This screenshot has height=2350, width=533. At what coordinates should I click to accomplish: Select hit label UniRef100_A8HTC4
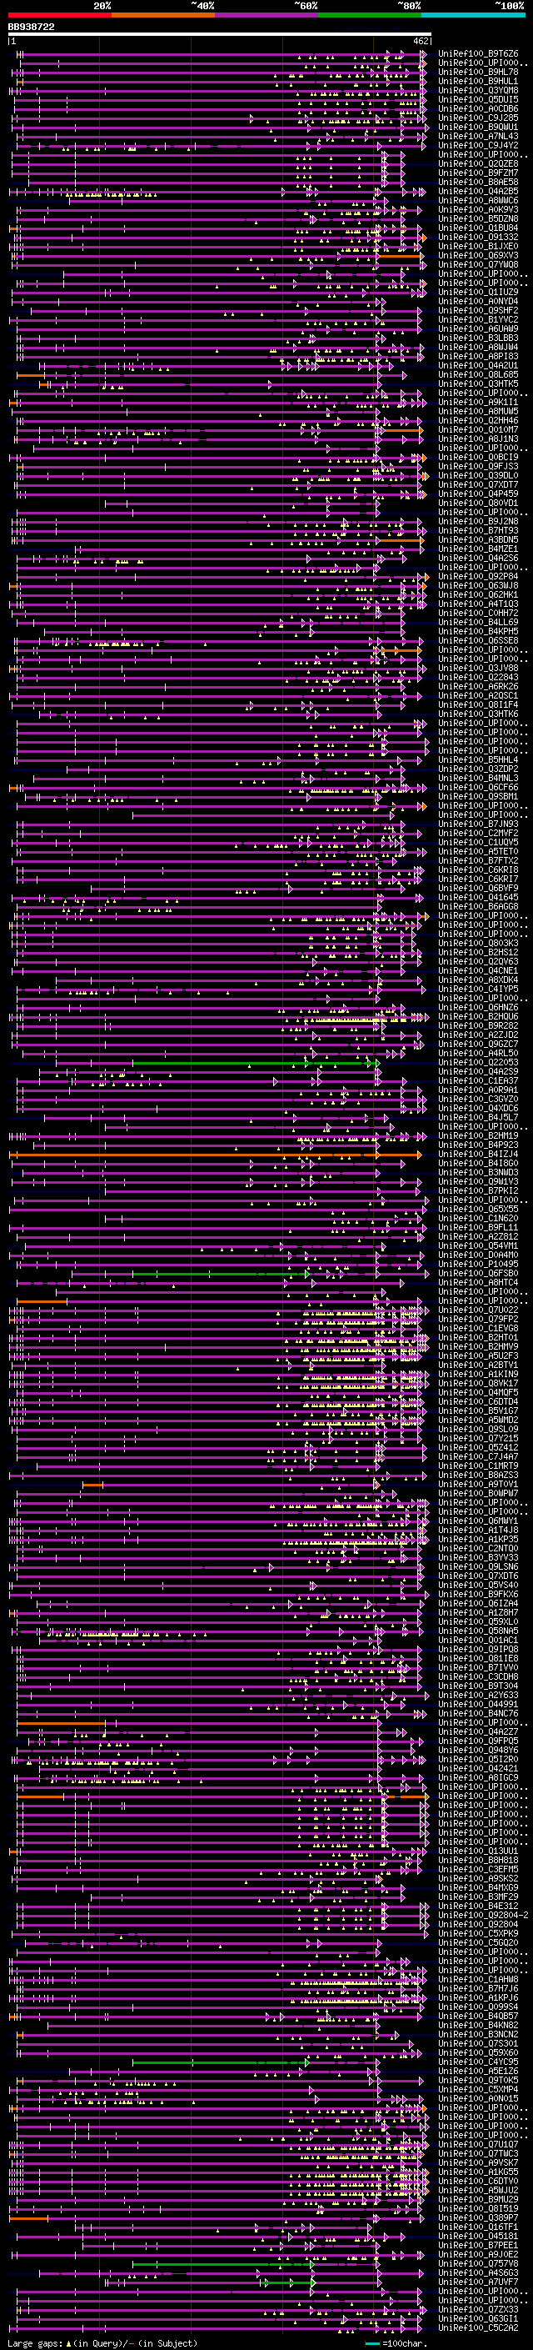pyautogui.click(x=477, y=1282)
